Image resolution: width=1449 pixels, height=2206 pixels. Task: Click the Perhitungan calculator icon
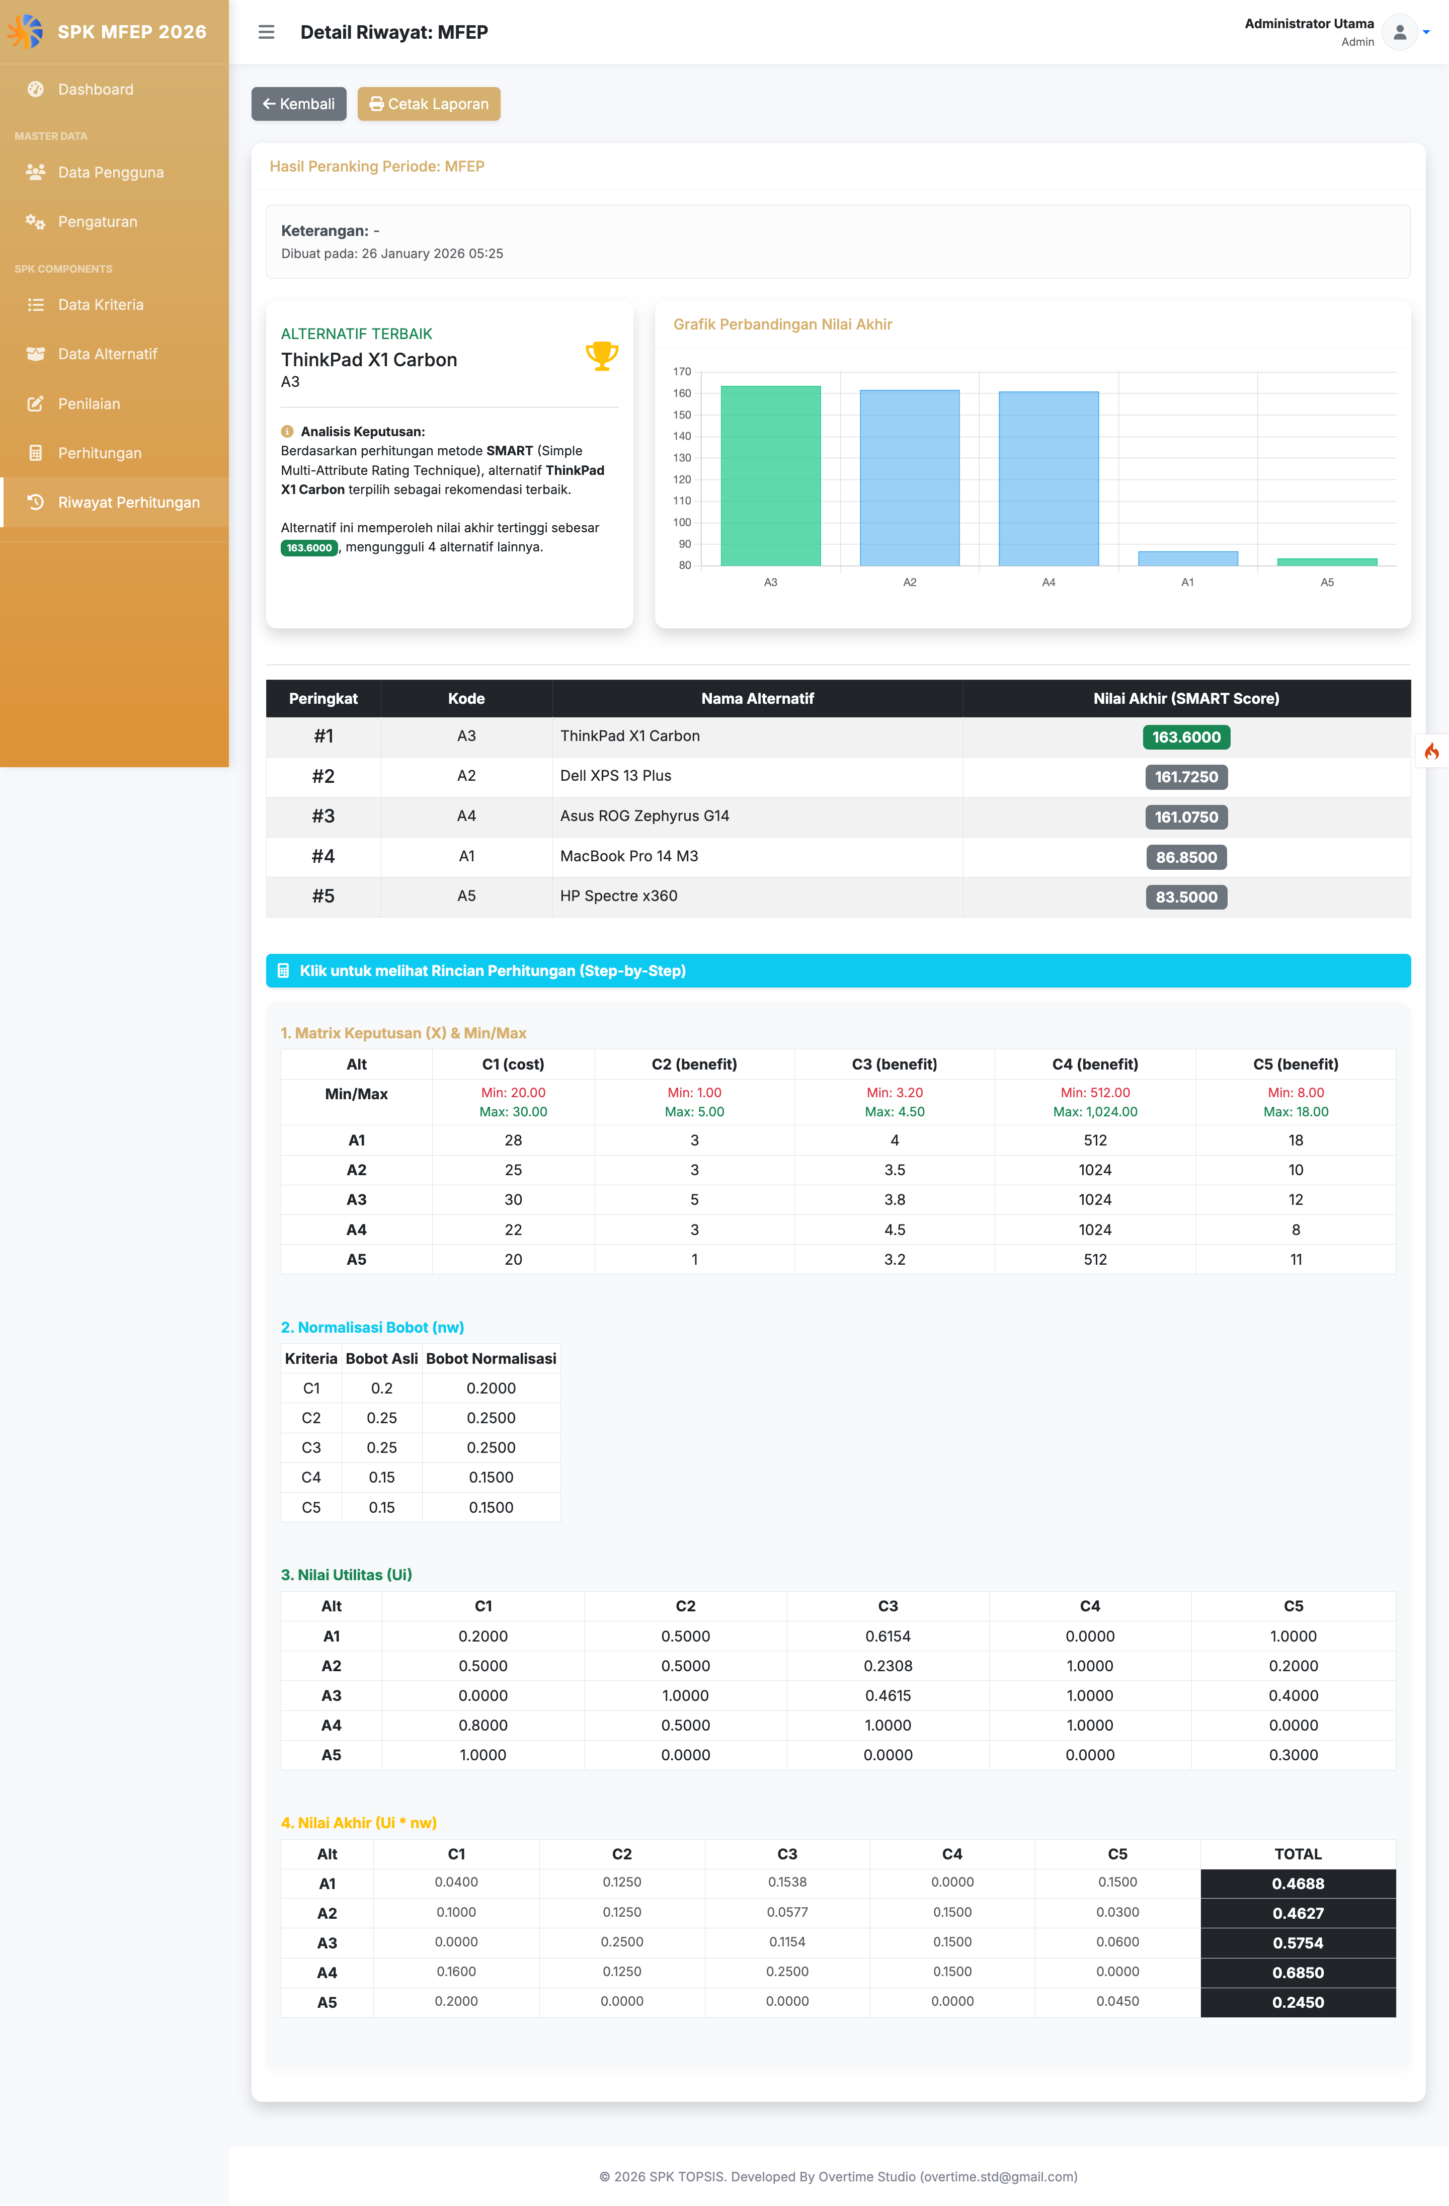tap(35, 453)
